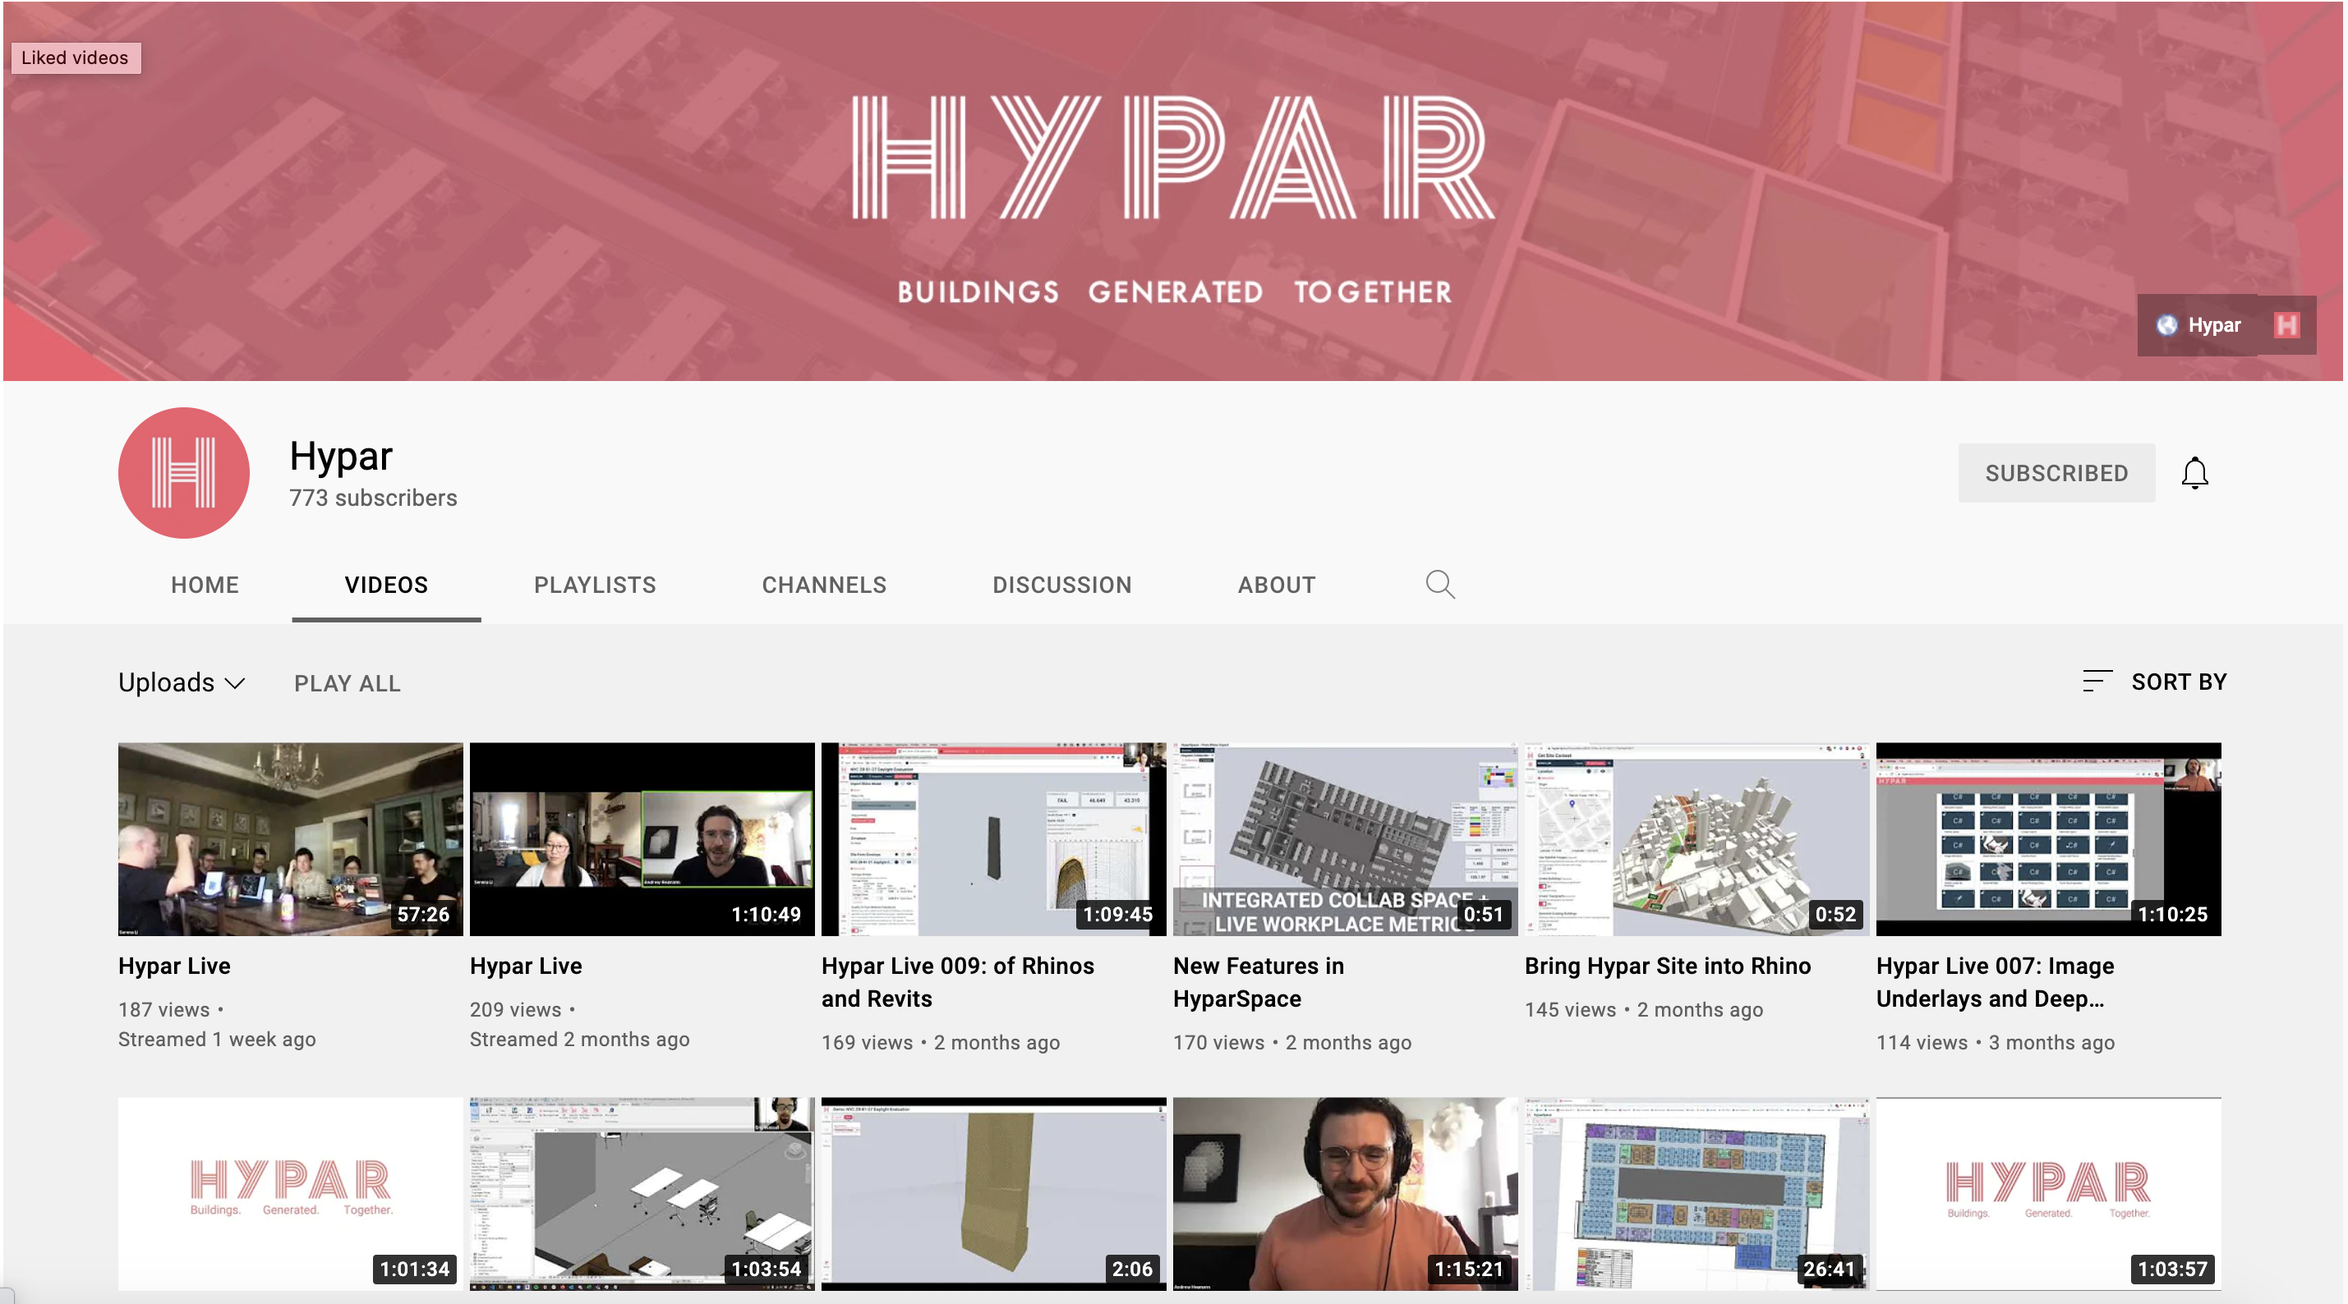This screenshot has width=2348, height=1304.
Task: Click the Hypar channel avatar logo
Action: (183, 473)
